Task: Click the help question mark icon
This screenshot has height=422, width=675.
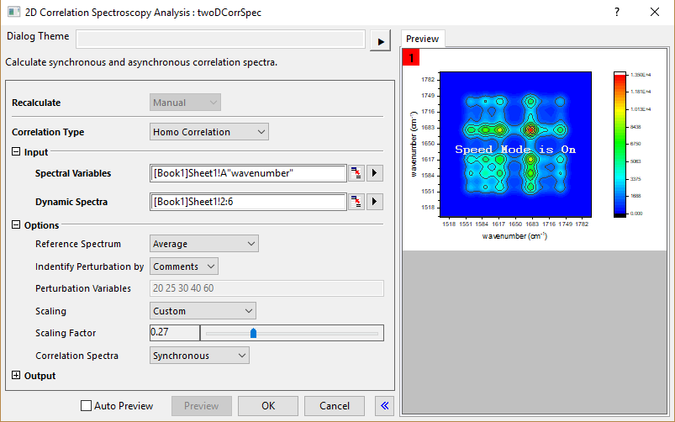Action: pyautogui.click(x=617, y=12)
